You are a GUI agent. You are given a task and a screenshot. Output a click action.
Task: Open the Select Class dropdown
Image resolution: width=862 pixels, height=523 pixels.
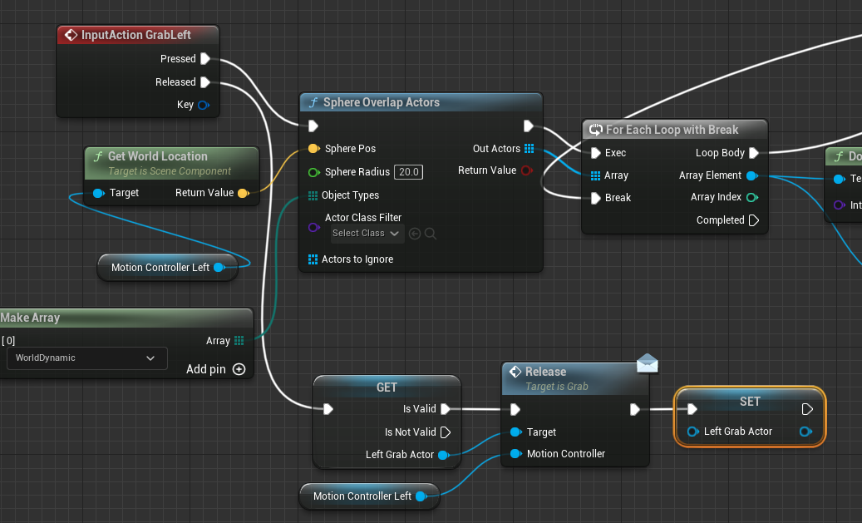pyautogui.click(x=367, y=234)
